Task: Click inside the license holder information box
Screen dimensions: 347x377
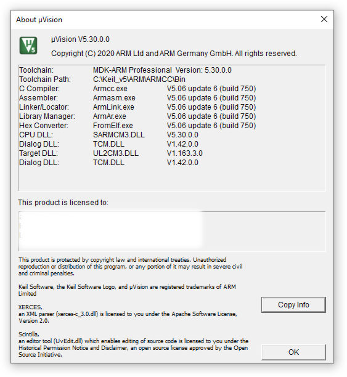Action: pyautogui.click(x=172, y=232)
